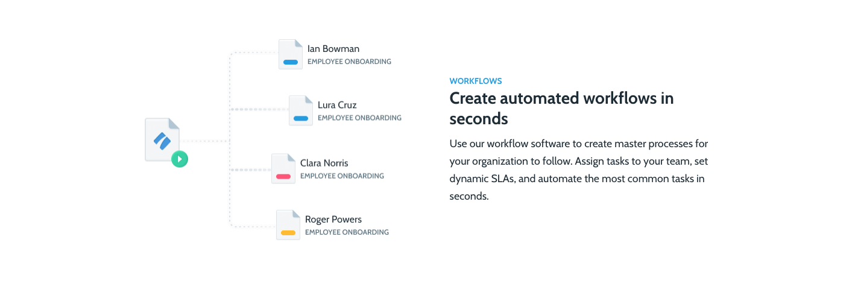Select the name Roger Powers

[x=333, y=220]
